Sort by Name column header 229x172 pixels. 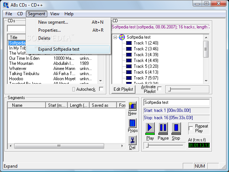(x=27, y=105)
